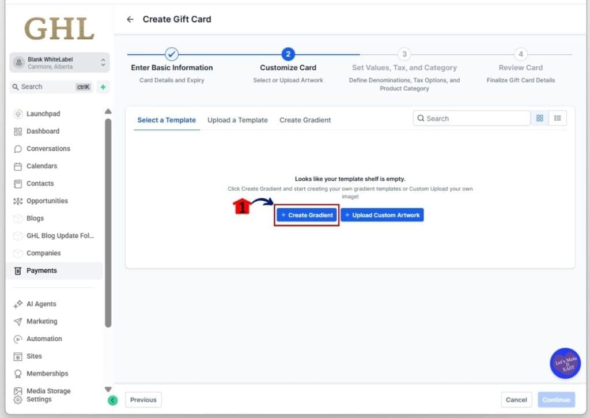
Task: Click the template Search field
Action: [x=471, y=118]
